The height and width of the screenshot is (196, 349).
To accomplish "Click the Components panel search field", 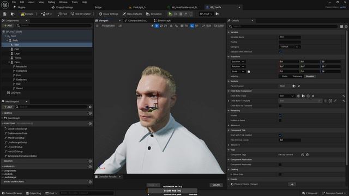I will (x=54, y=26).
